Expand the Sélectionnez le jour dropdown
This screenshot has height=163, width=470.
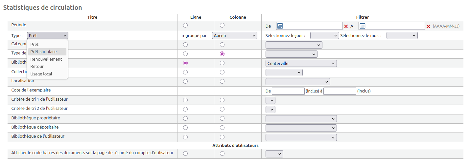pos(324,35)
